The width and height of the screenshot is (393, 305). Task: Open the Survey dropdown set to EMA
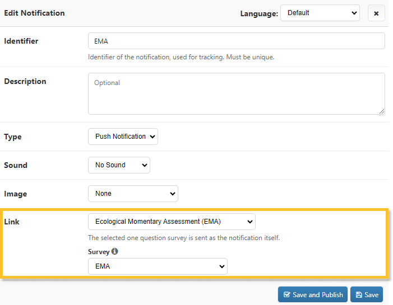coord(158,266)
